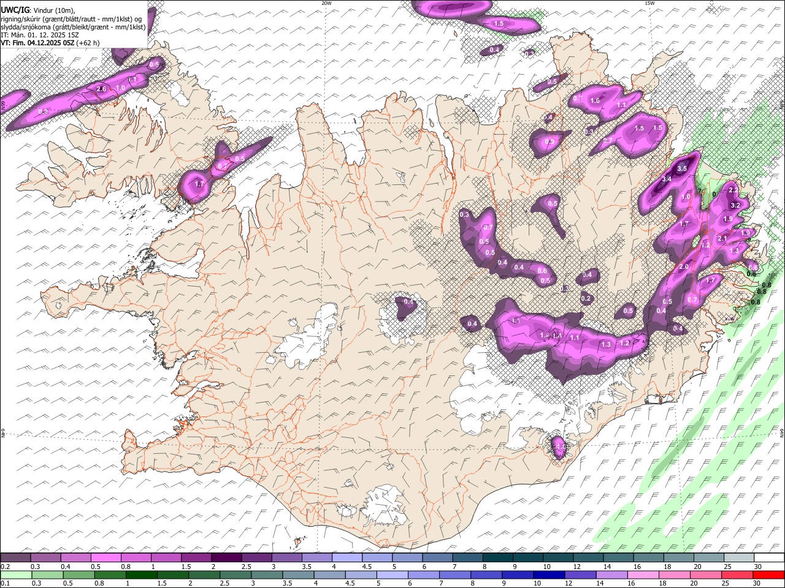
Task: Click the 3.4 precipitation value on the map
Action: tap(667, 179)
